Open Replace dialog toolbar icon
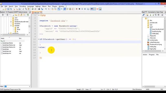 click(42, 9)
